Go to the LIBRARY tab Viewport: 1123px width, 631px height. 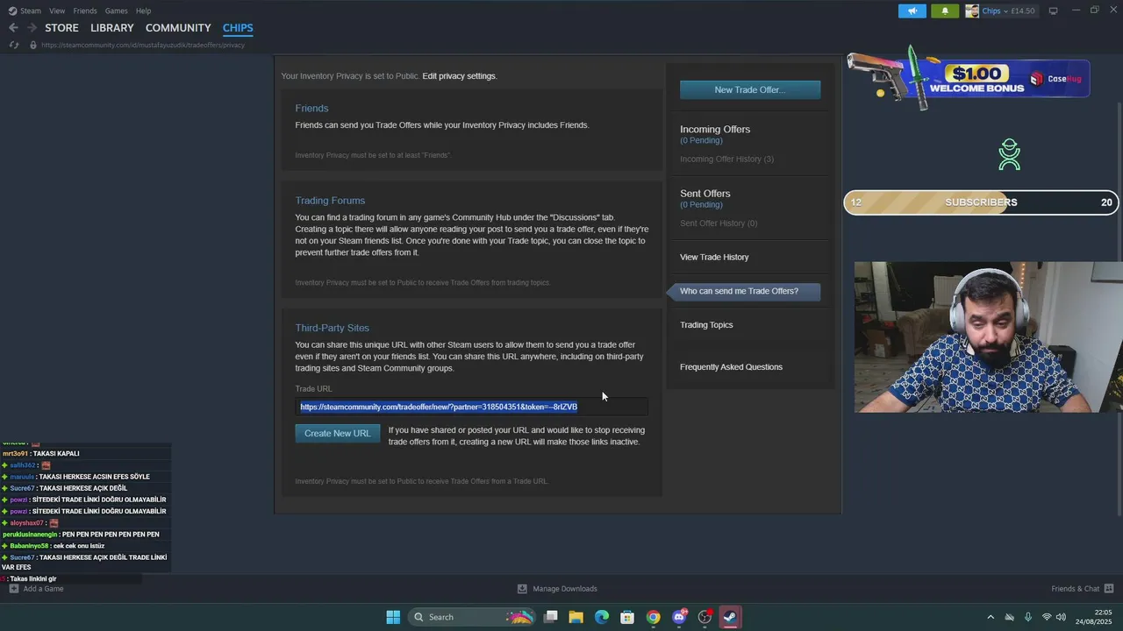(112, 28)
